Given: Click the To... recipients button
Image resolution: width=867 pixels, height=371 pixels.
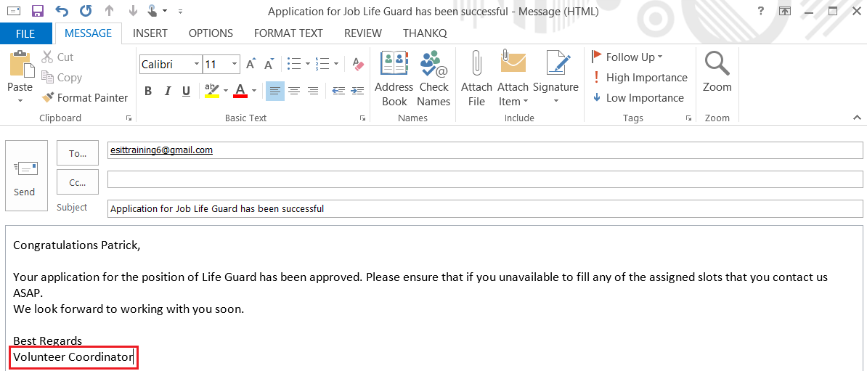Looking at the screenshot, I should (78, 153).
